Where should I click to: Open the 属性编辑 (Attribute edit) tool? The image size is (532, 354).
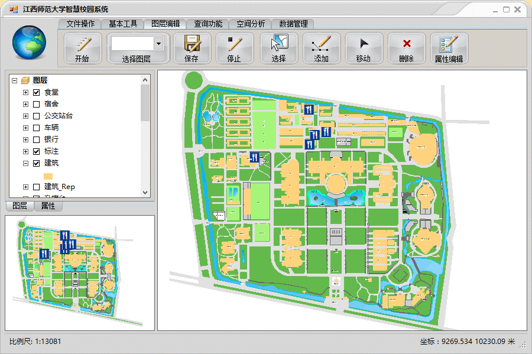click(x=449, y=44)
